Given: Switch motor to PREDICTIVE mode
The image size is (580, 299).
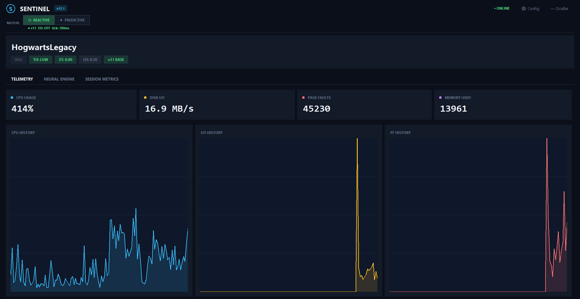Looking at the screenshot, I should (72, 20).
